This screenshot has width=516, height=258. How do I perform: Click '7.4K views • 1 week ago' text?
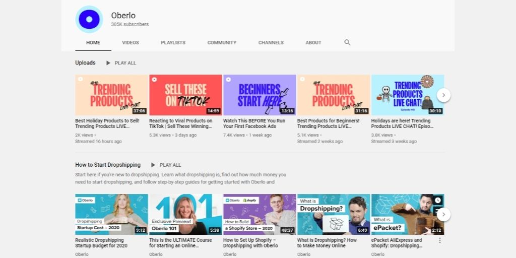tap(247, 135)
